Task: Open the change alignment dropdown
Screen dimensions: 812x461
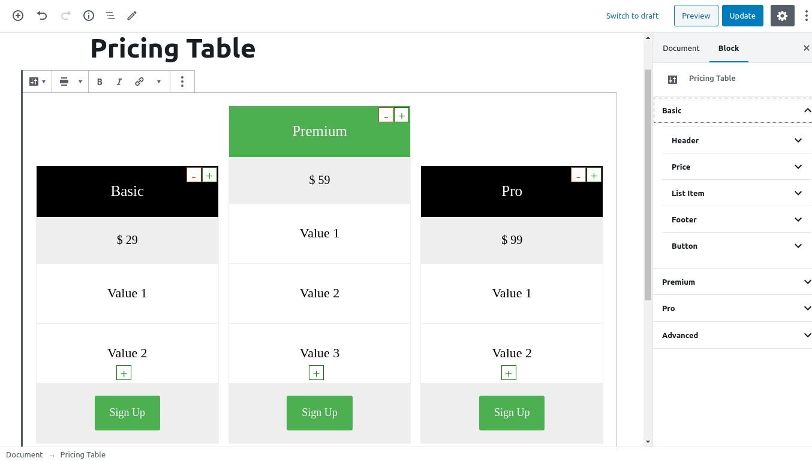Action: pyautogui.click(x=71, y=82)
